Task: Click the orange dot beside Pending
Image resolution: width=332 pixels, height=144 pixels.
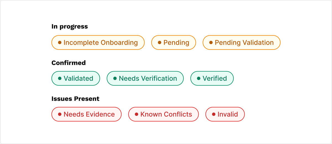Action: 159,43
